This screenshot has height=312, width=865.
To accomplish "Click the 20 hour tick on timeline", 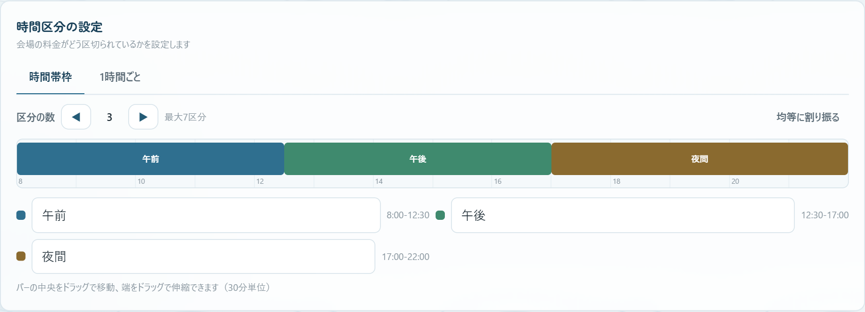I will tap(735, 181).
